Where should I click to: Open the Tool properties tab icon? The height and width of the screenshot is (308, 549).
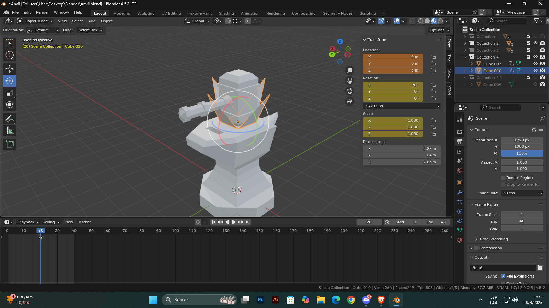click(x=460, y=120)
